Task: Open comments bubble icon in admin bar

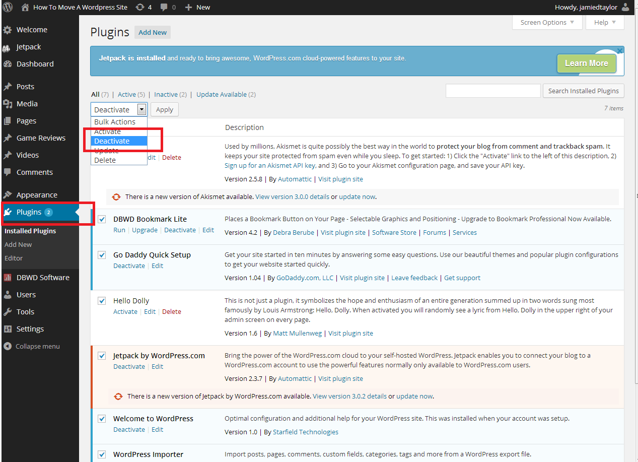Action: [x=164, y=7]
